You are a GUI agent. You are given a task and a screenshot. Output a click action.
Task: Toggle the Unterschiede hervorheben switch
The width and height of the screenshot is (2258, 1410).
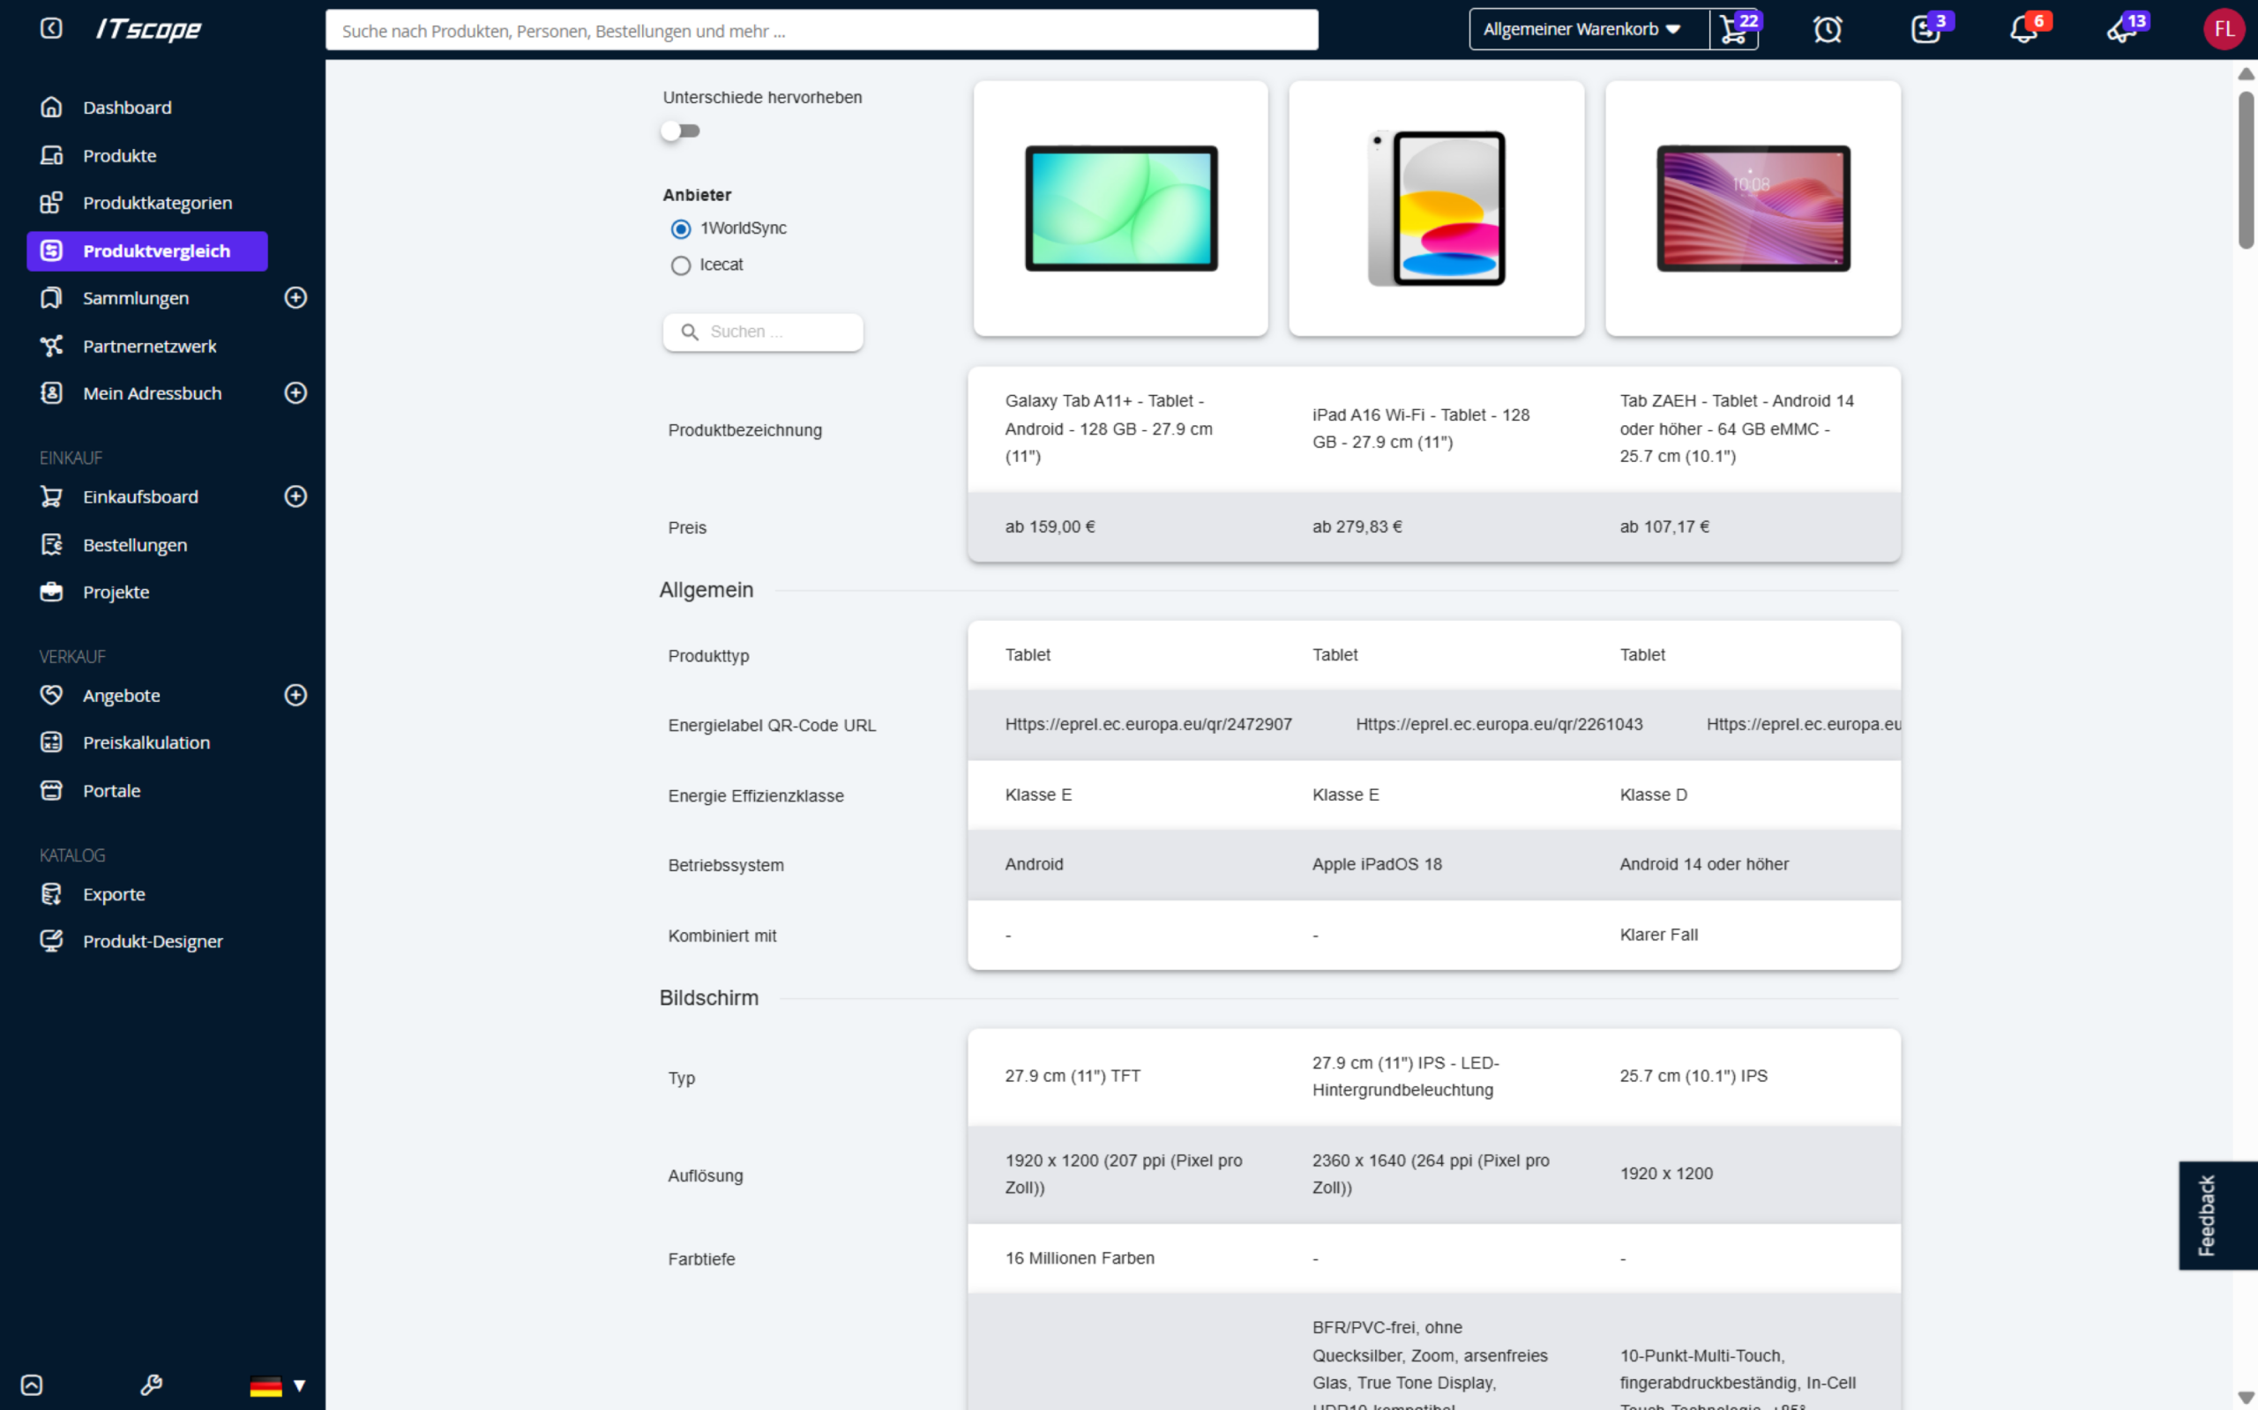pyautogui.click(x=680, y=131)
